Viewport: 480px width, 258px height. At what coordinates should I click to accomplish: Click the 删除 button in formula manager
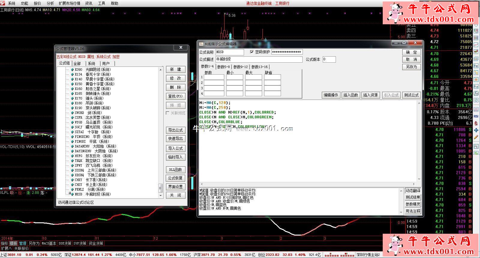pyautogui.click(x=176, y=87)
